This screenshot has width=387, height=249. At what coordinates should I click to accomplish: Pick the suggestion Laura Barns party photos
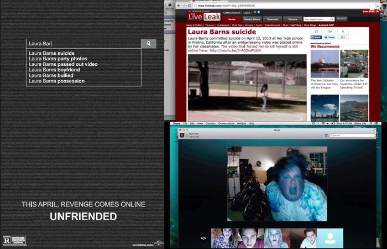click(58, 59)
